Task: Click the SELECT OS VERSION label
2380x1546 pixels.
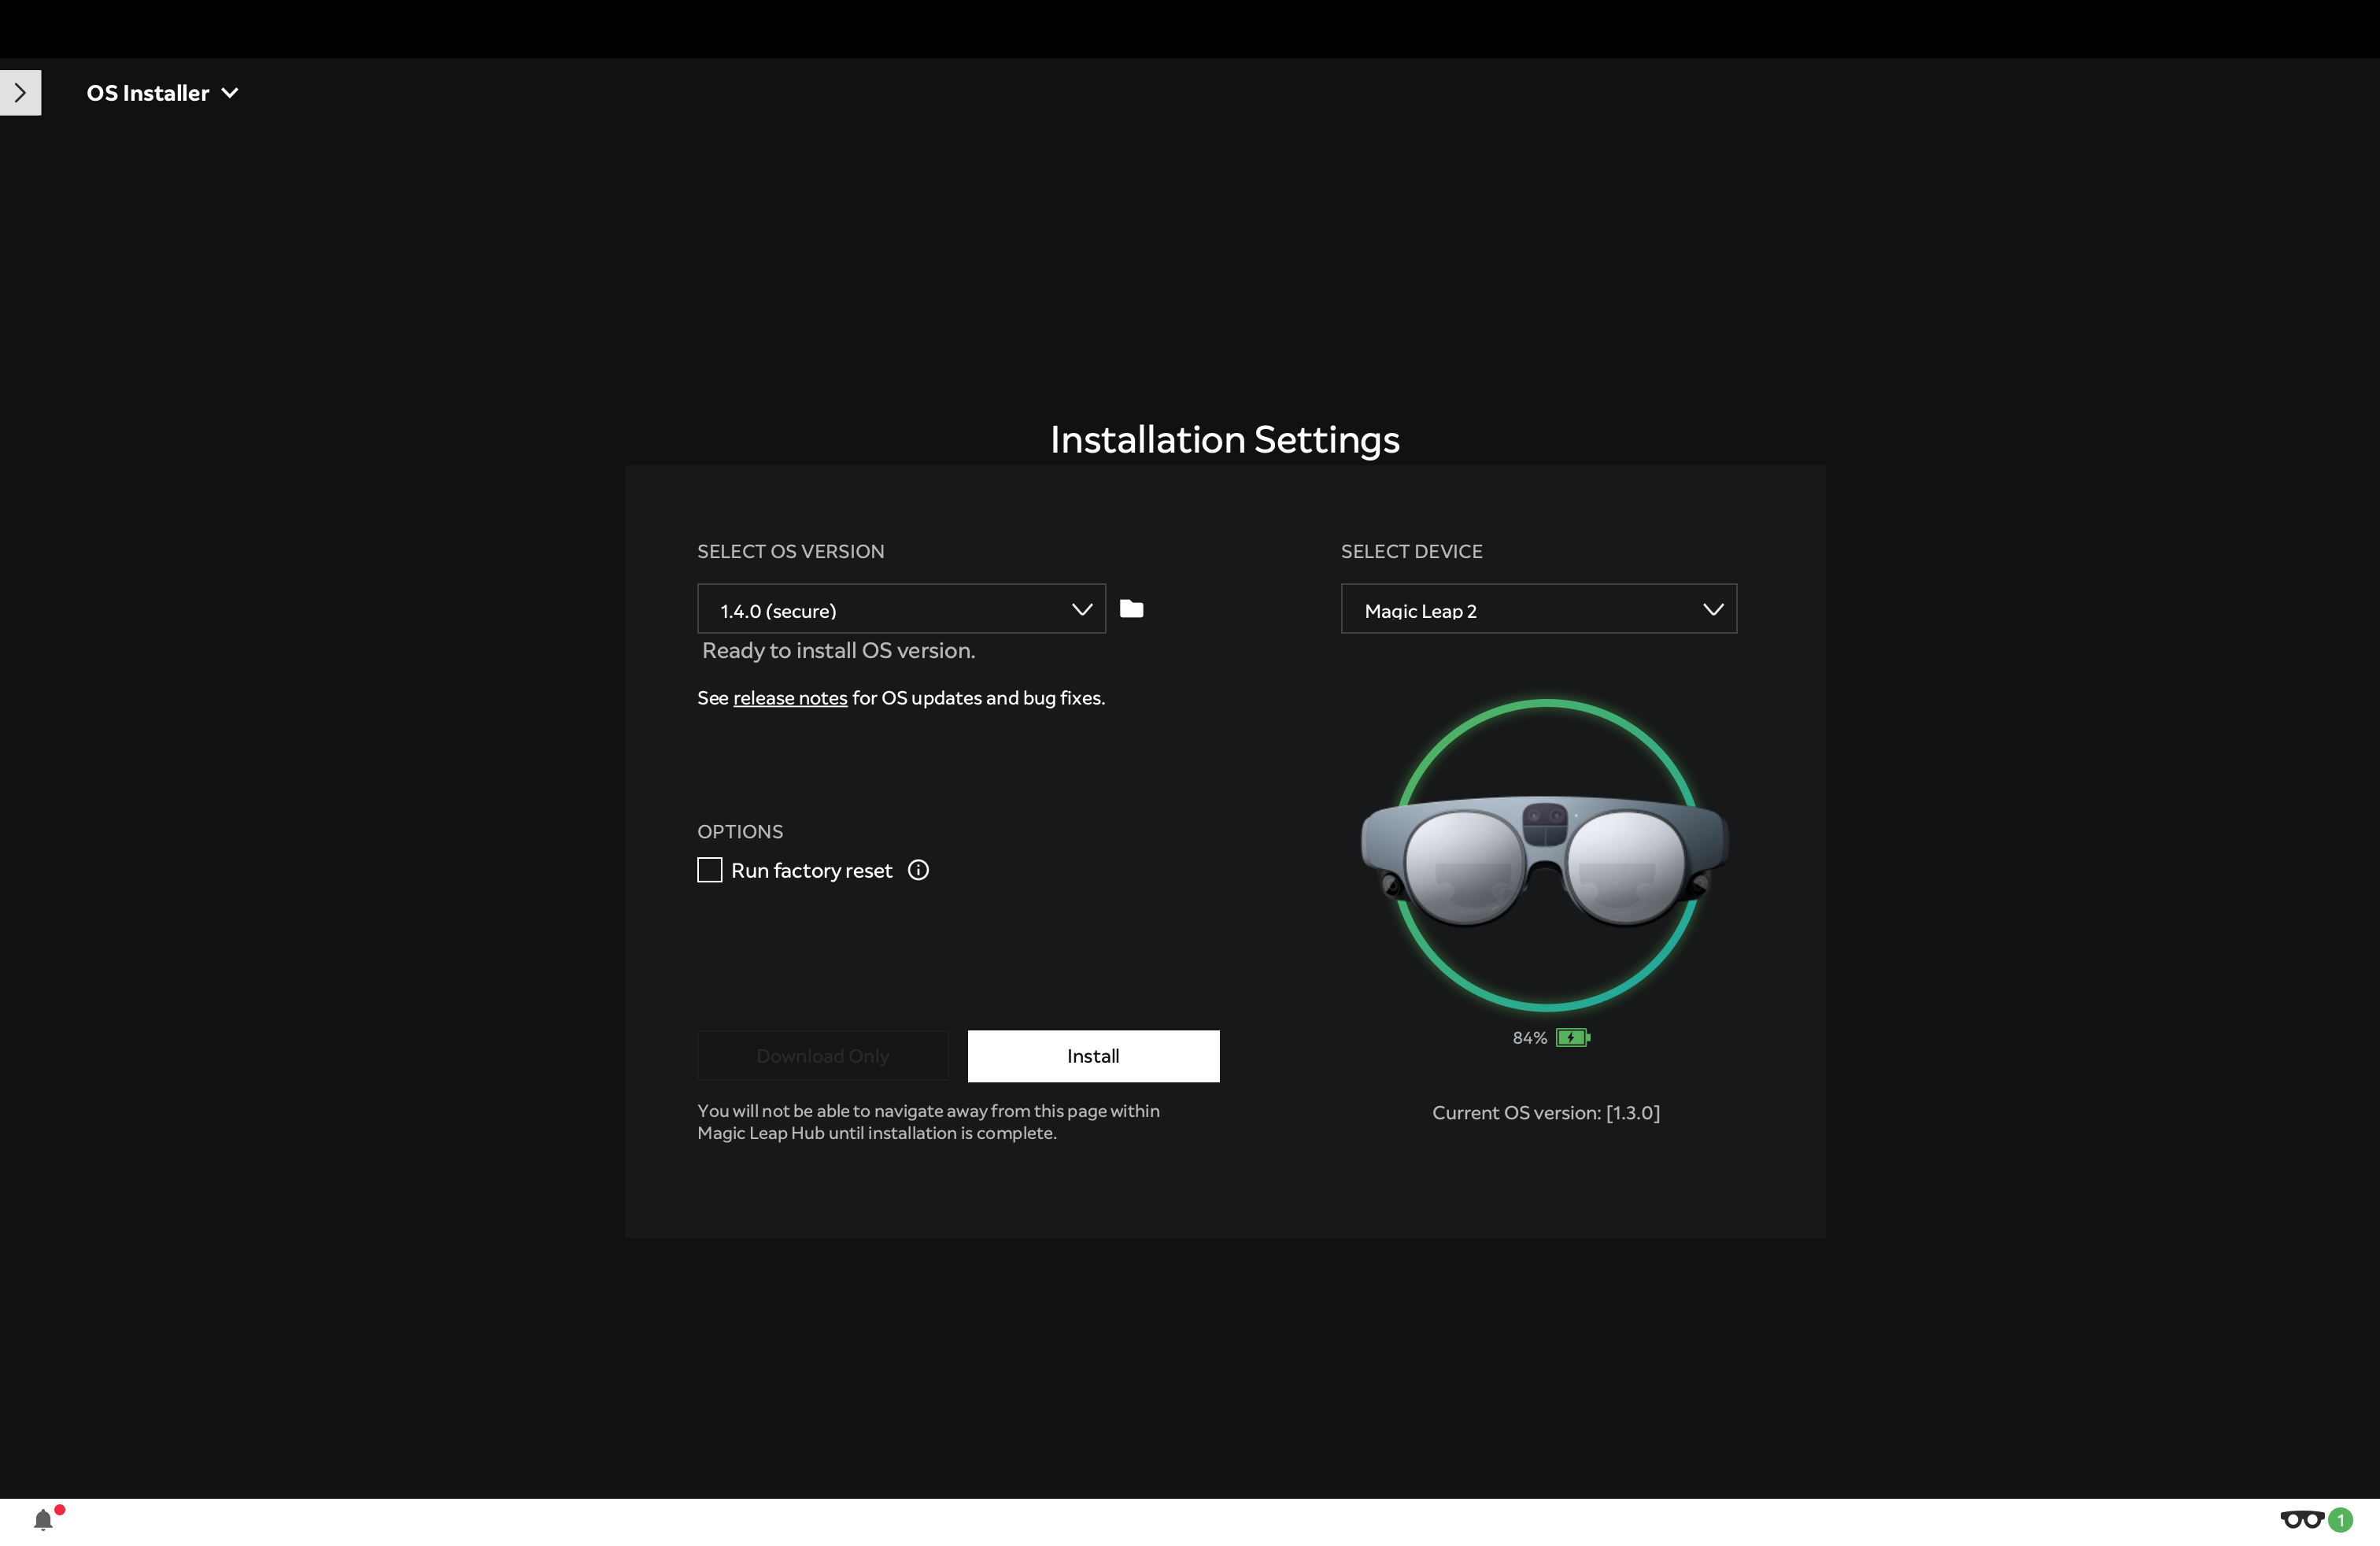Action: coord(790,552)
